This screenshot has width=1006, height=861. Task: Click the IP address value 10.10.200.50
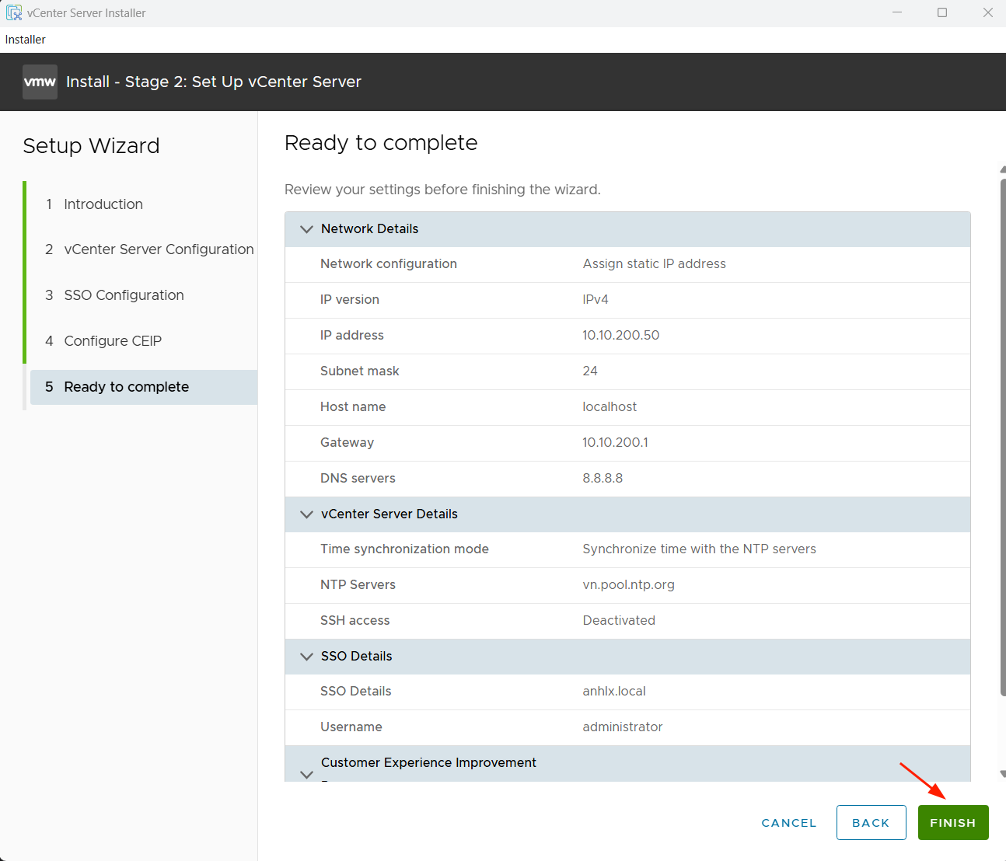pyautogui.click(x=621, y=336)
